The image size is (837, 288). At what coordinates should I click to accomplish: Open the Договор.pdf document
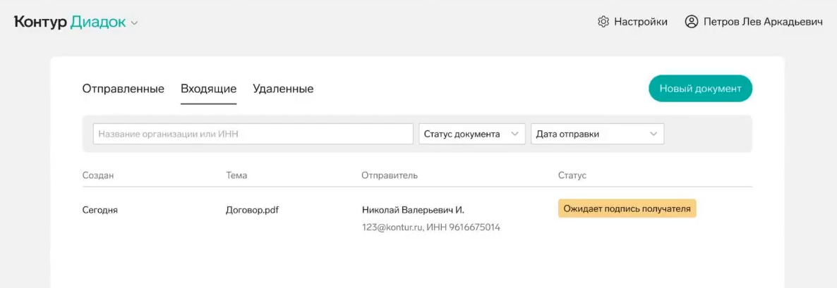[253, 210]
